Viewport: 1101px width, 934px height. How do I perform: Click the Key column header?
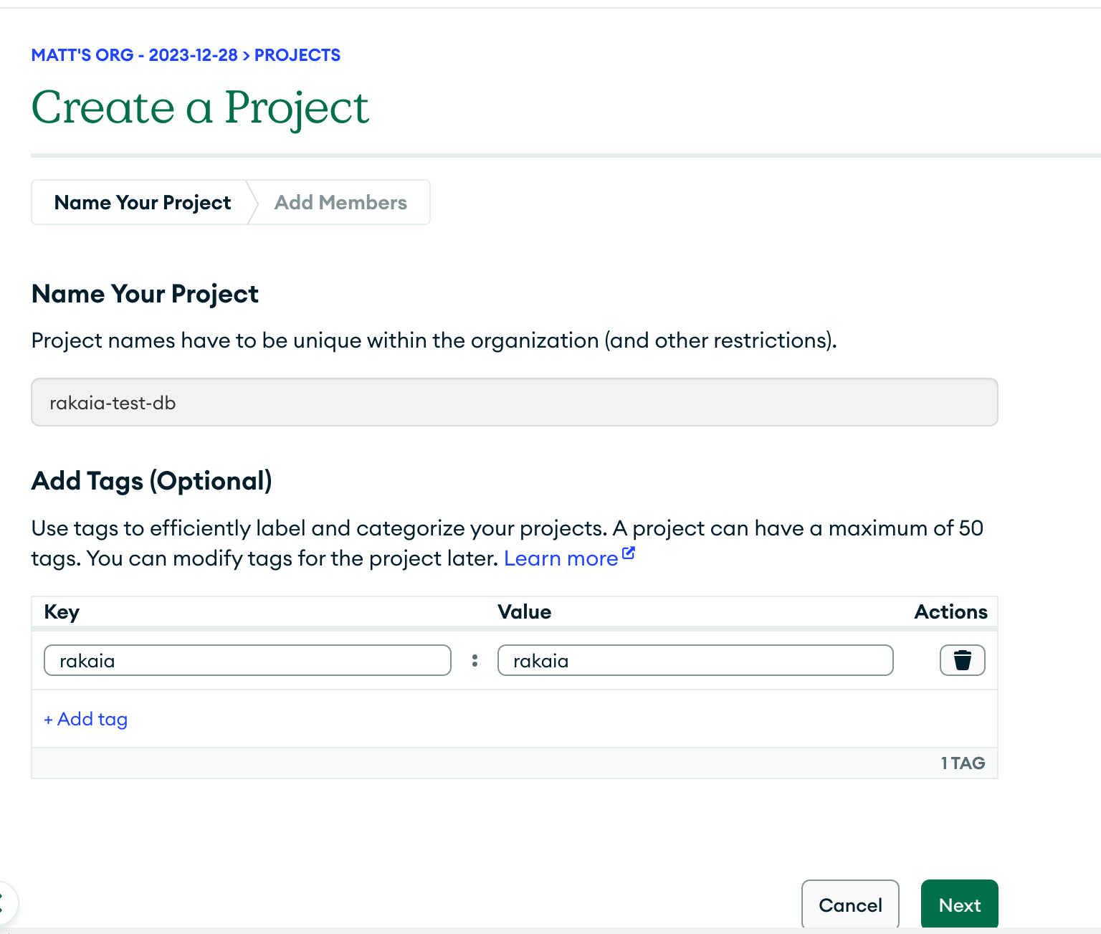(62, 612)
